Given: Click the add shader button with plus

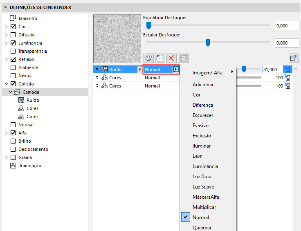Looking at the screenshot, I should pos(148,58).
